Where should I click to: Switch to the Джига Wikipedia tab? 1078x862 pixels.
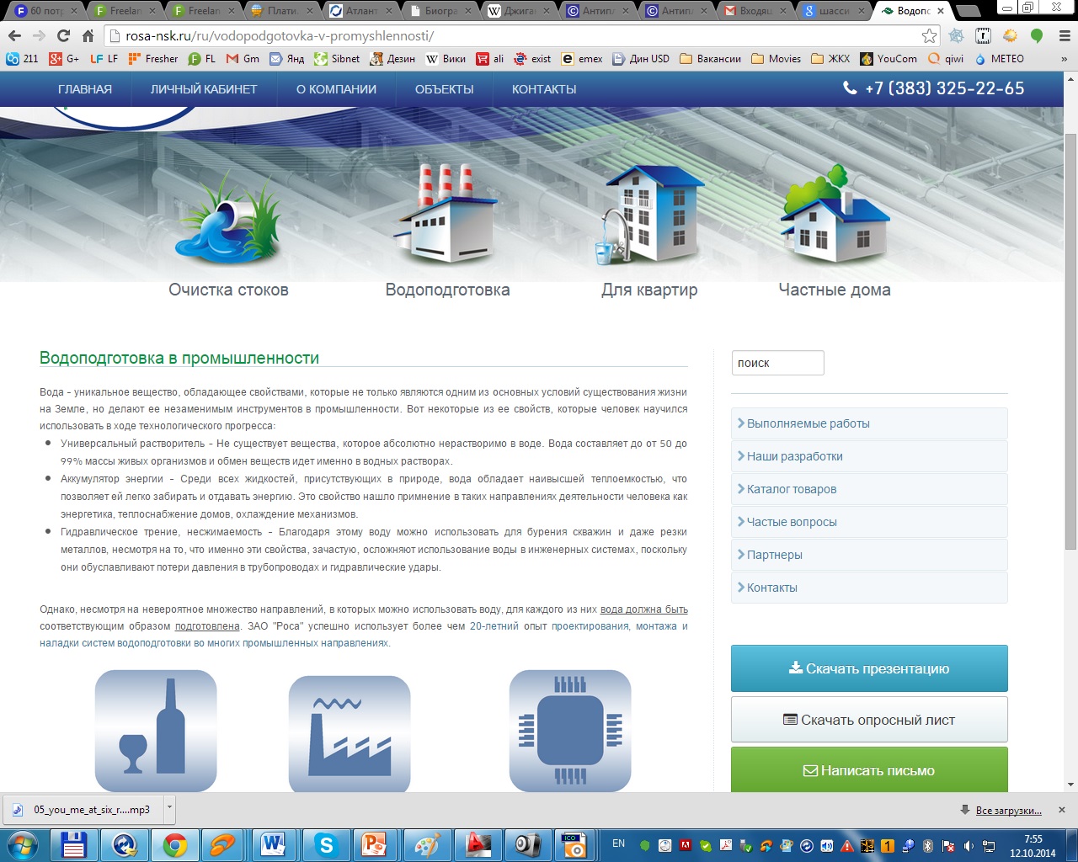coord(520,11)
